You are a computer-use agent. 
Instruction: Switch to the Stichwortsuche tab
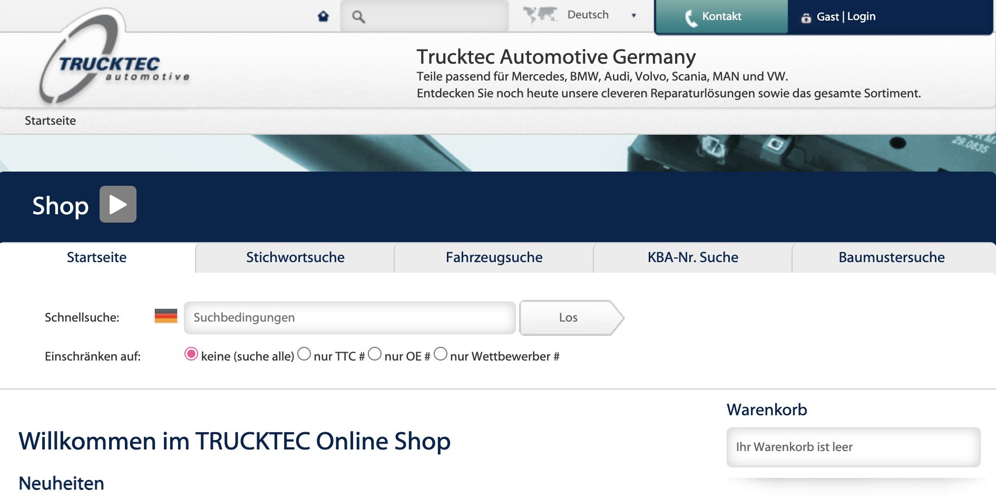tap(295, 257)
